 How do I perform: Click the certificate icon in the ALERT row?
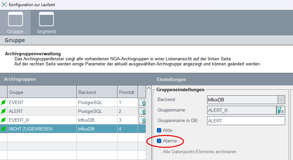(x=142, y=111)
